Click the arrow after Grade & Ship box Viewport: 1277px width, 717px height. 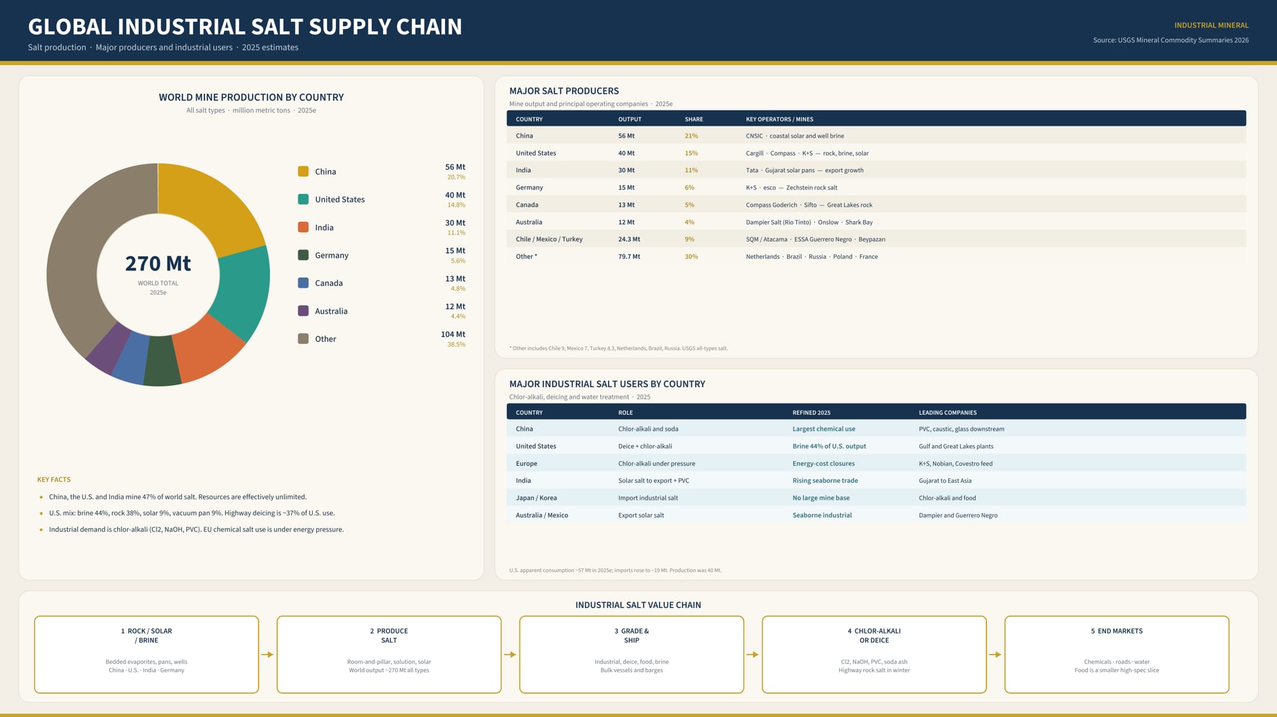[x=753, y=654]
